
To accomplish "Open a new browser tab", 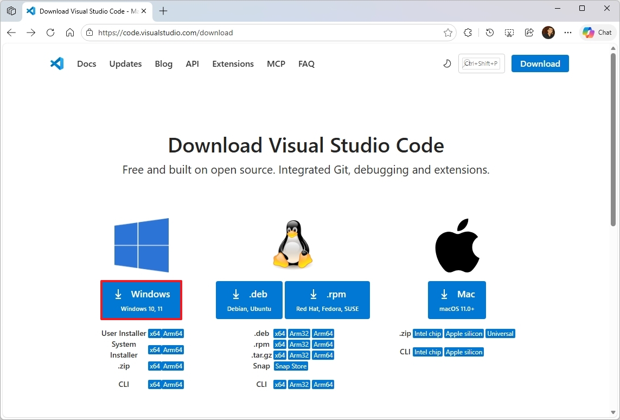I will (163, 11).
